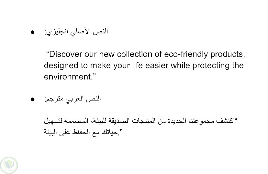268x174 pixels.
Task: Click the bullet beside the English original heading
Action: pos(33,33)
